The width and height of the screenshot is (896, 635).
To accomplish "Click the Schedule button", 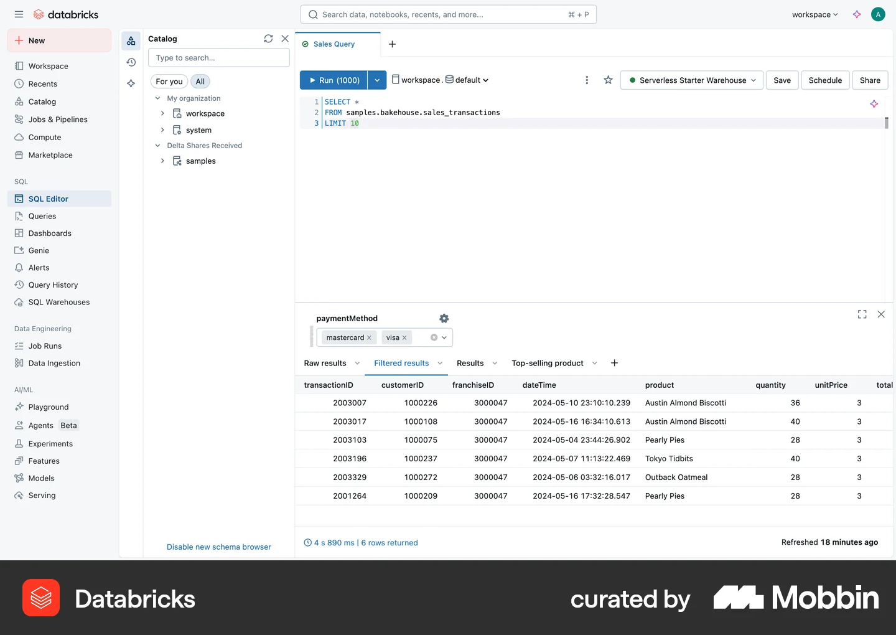I will pos(825,80).
